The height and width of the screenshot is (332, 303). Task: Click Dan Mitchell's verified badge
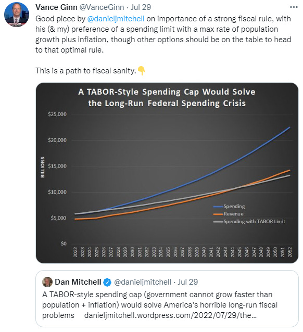[x=107, y=282]
